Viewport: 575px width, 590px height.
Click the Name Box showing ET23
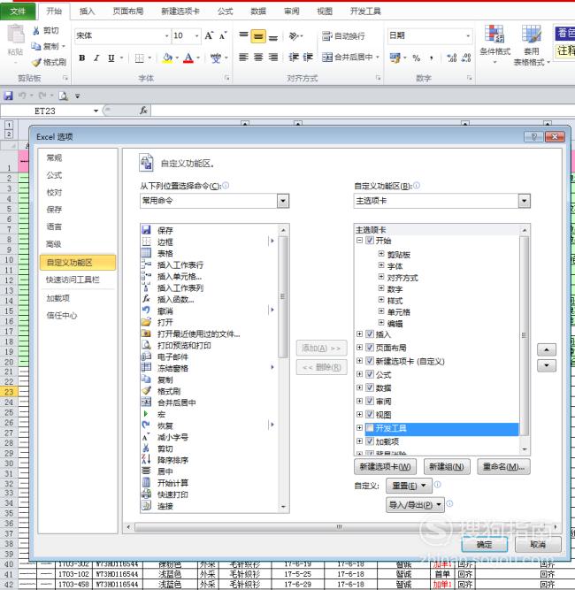(45, 111)
